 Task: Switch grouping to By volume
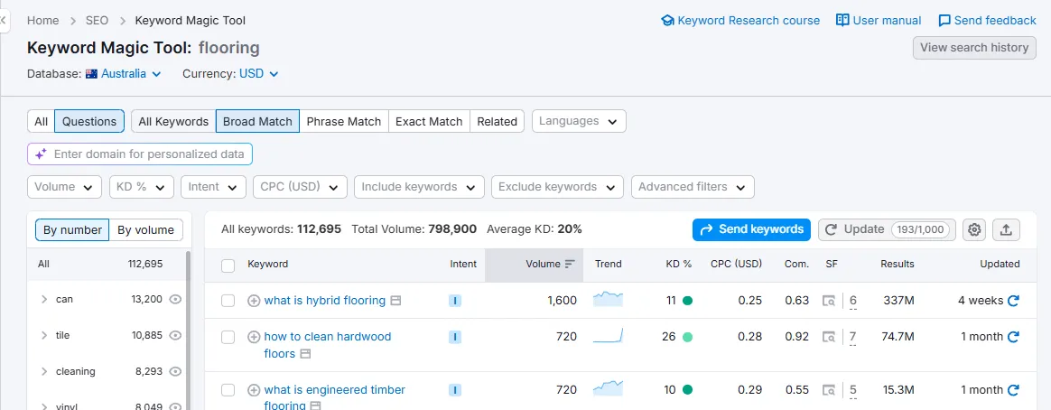[146, 230]
